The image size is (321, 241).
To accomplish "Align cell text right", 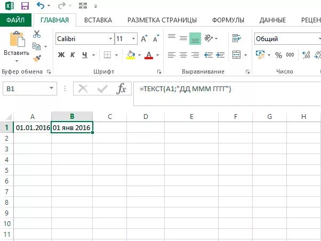I will (x=195, y=55).
